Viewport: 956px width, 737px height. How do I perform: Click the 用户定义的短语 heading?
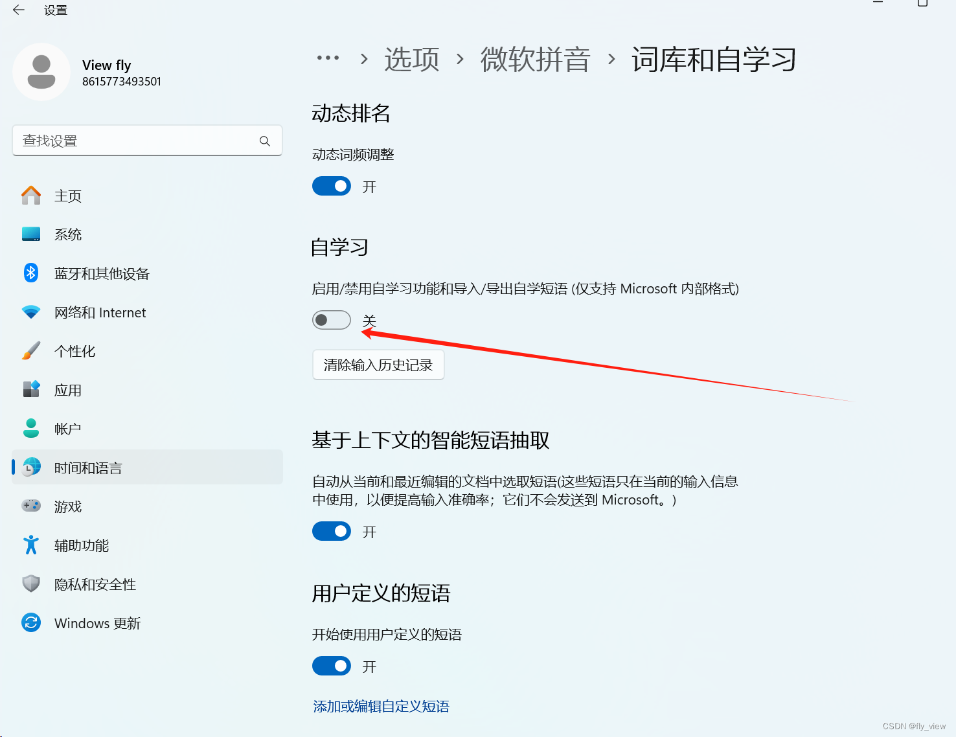tap(381, 593)
